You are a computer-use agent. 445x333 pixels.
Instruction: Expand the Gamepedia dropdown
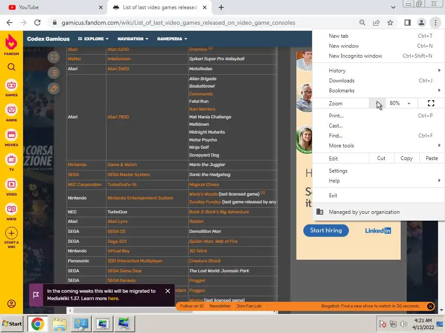(172, 39)
